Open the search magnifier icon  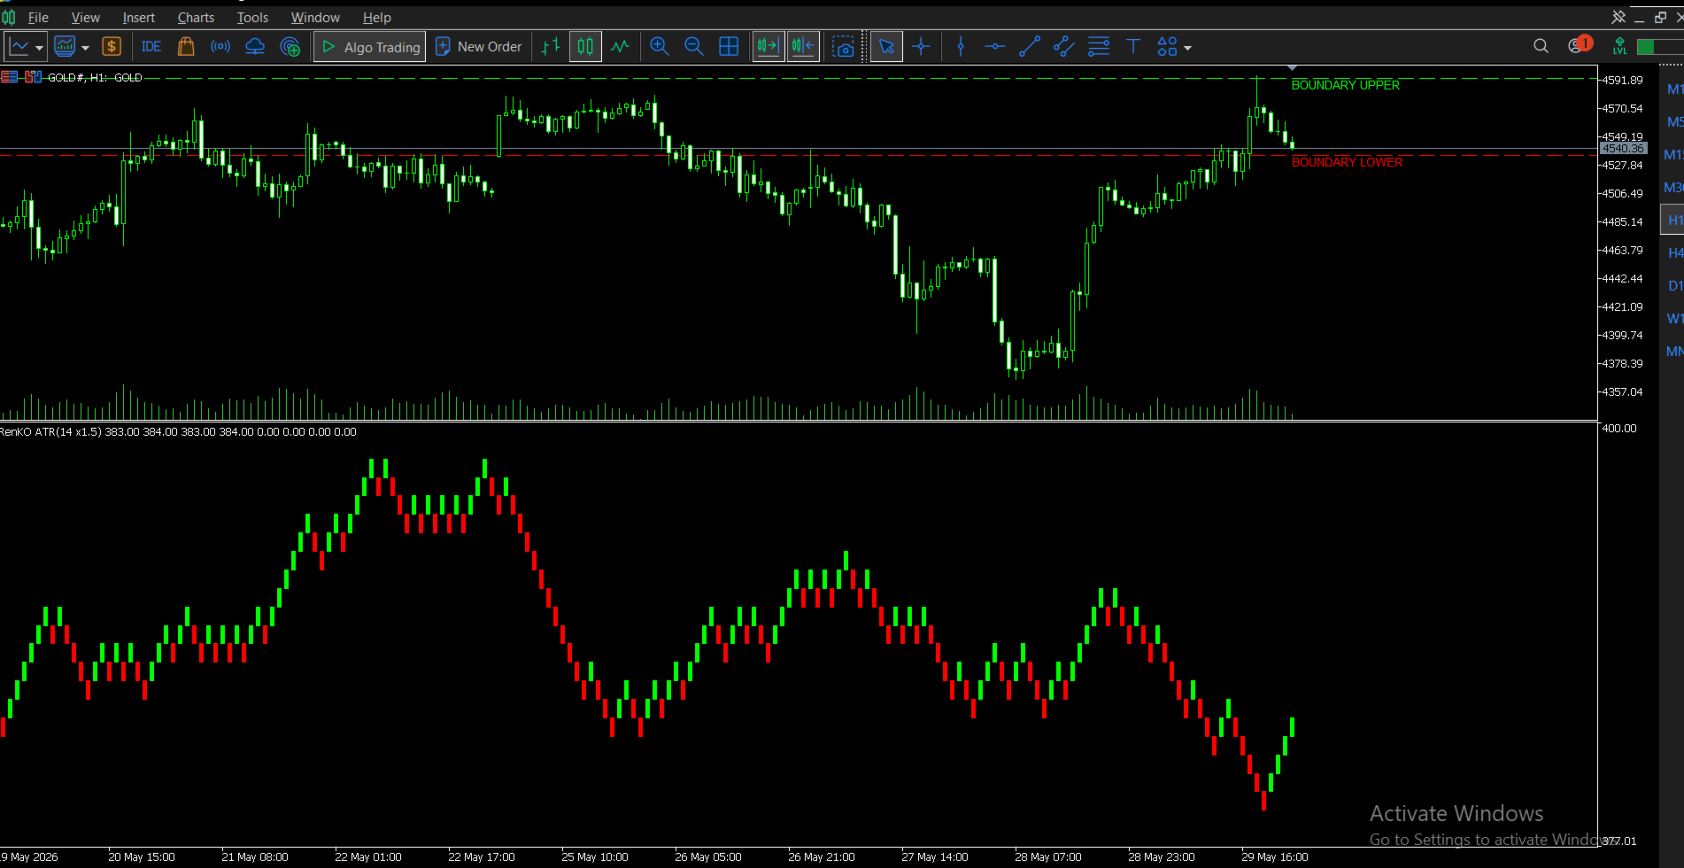[x=1541, y=46]
